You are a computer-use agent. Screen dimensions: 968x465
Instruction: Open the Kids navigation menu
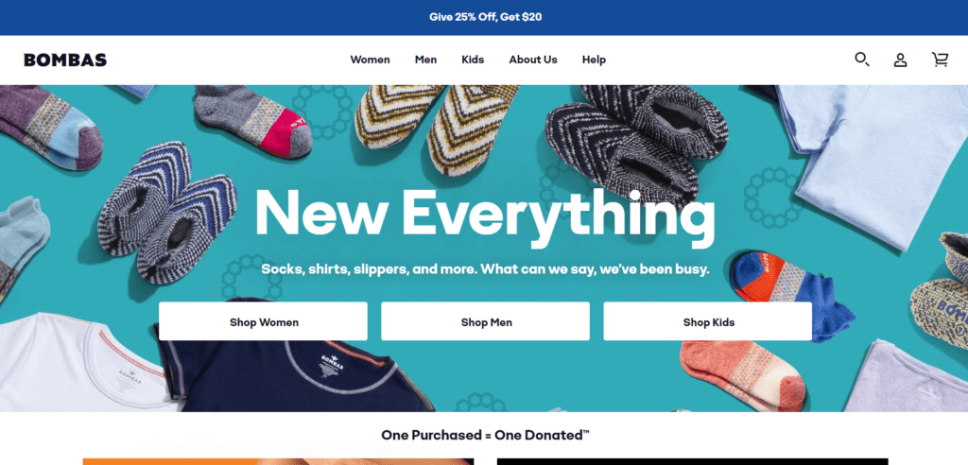pos(473,60)
